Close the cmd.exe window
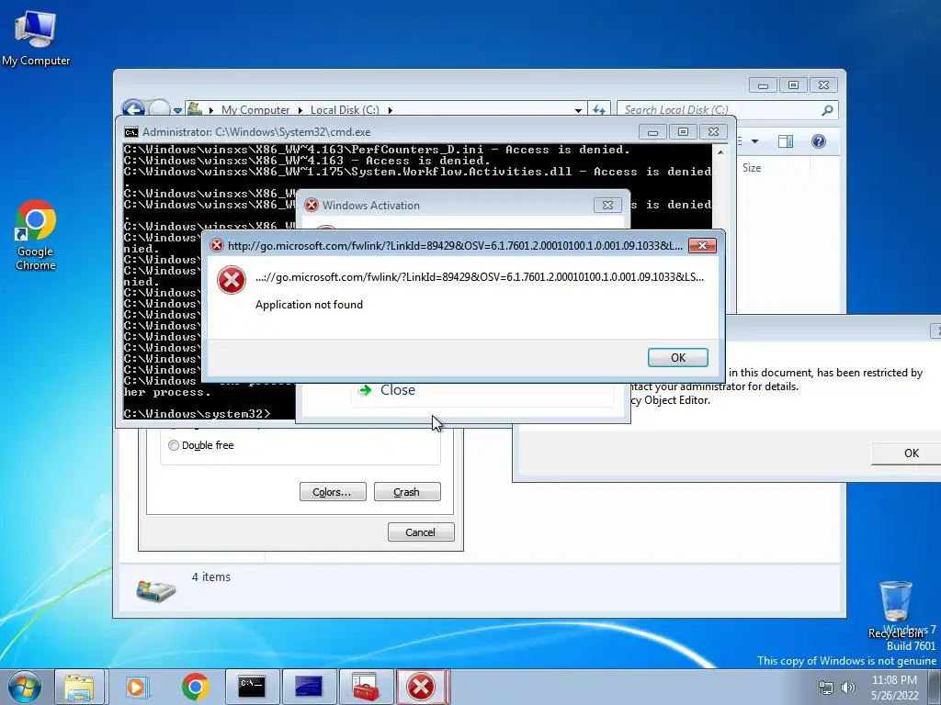Screen dimensions: 941x705 pos(713,132)
